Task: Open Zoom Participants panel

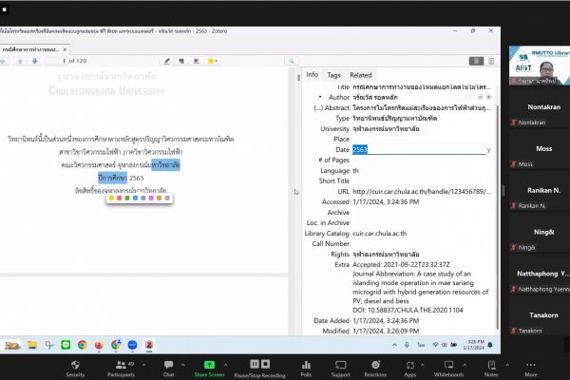Action: 121,369
